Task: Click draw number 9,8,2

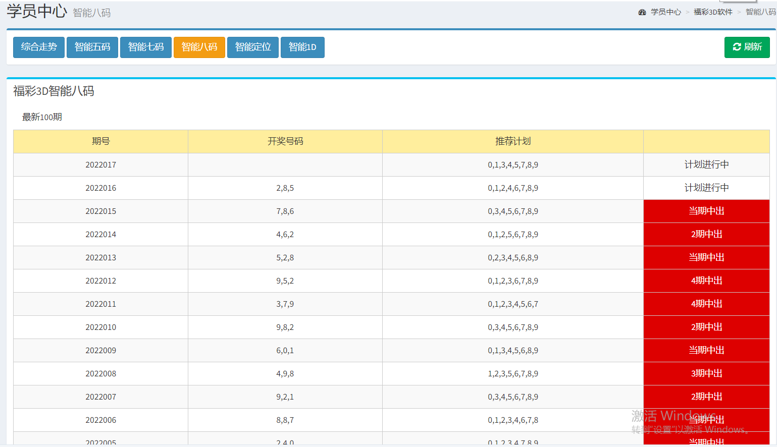Action: click(285, 327)
